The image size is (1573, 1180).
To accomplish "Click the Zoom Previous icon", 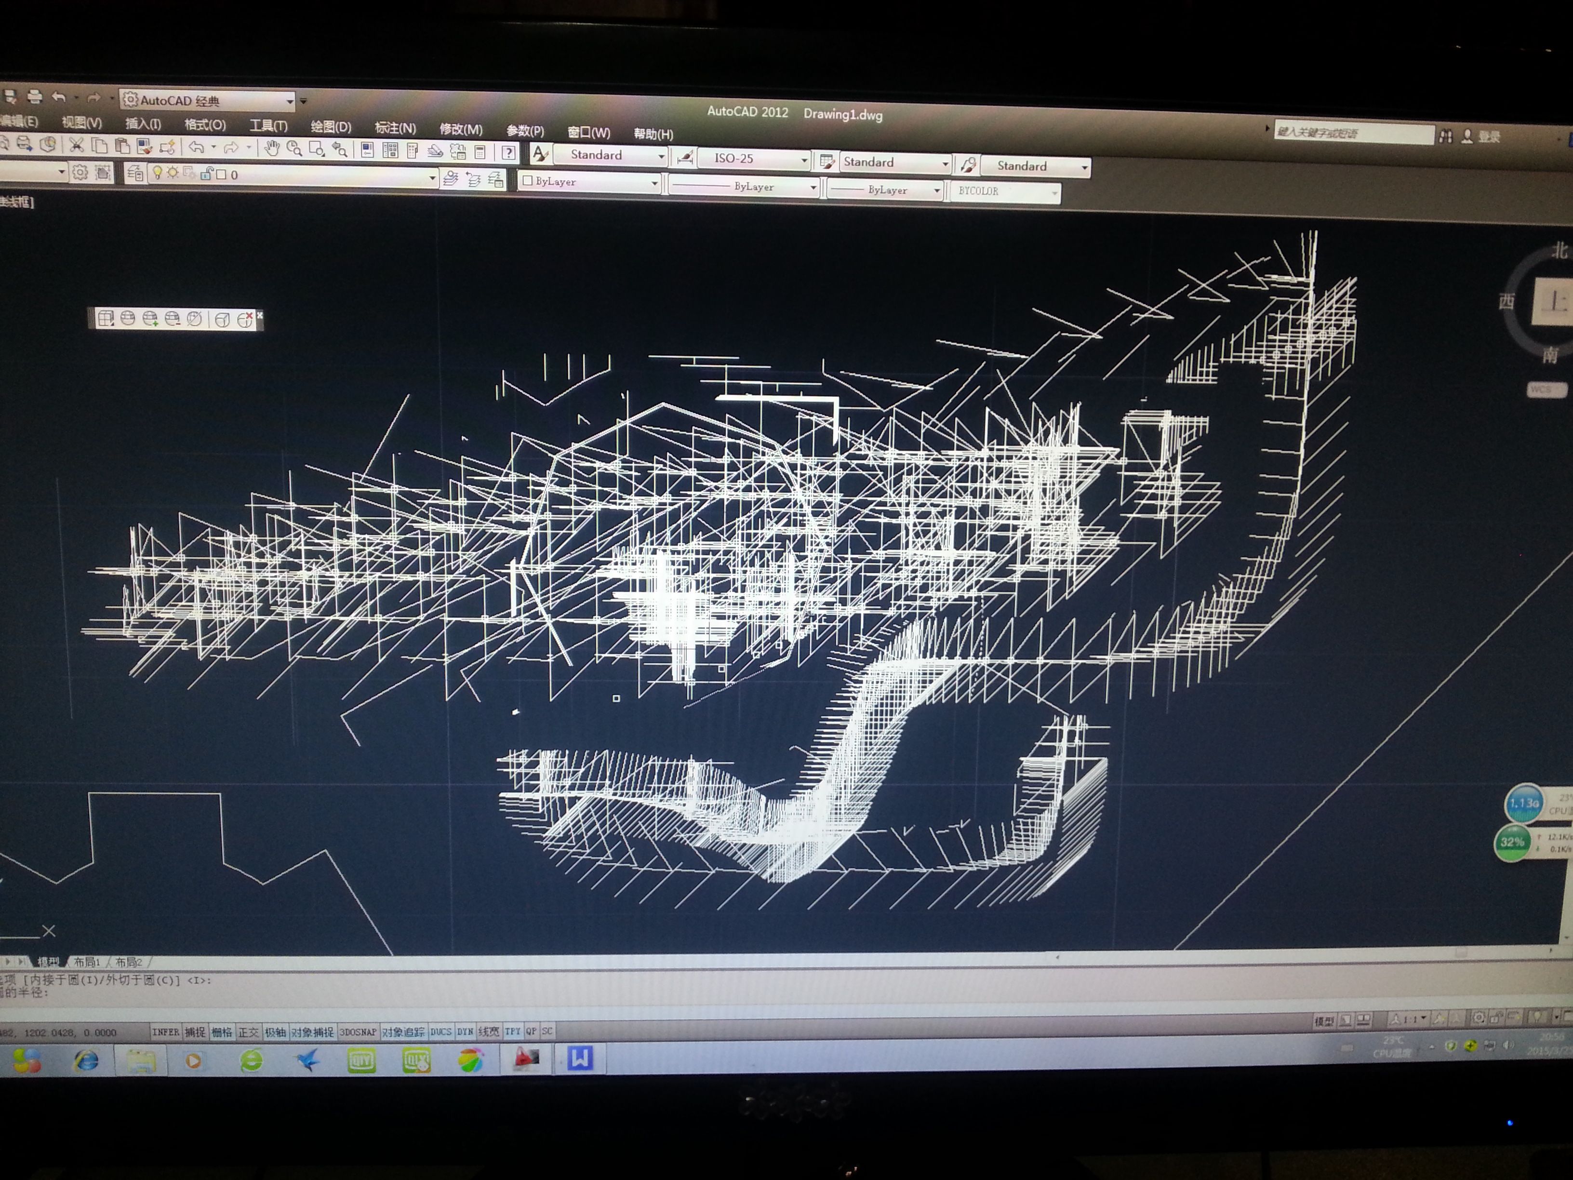I will [x=340, y=149].
